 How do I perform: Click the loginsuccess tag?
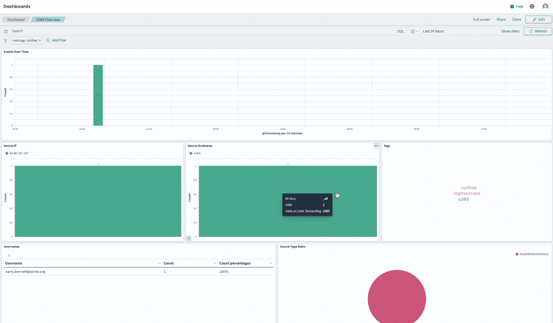[x=467, y=194]
